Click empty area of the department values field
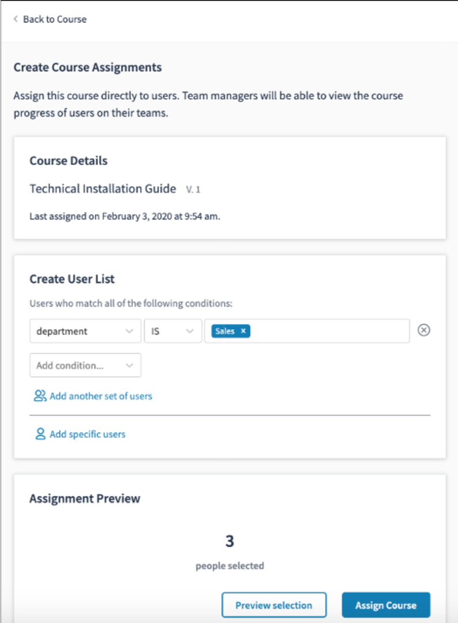The height and width of the screenshot is (623, 458). coord(330,331)
